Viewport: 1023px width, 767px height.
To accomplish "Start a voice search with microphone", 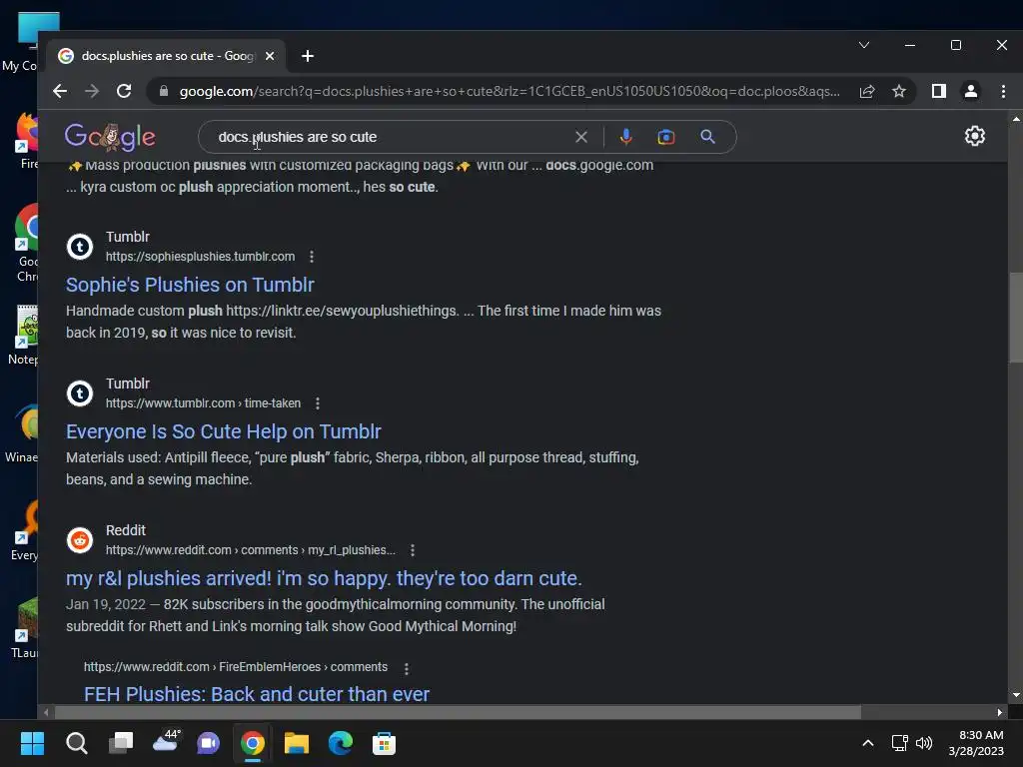I will pos(625,137).
